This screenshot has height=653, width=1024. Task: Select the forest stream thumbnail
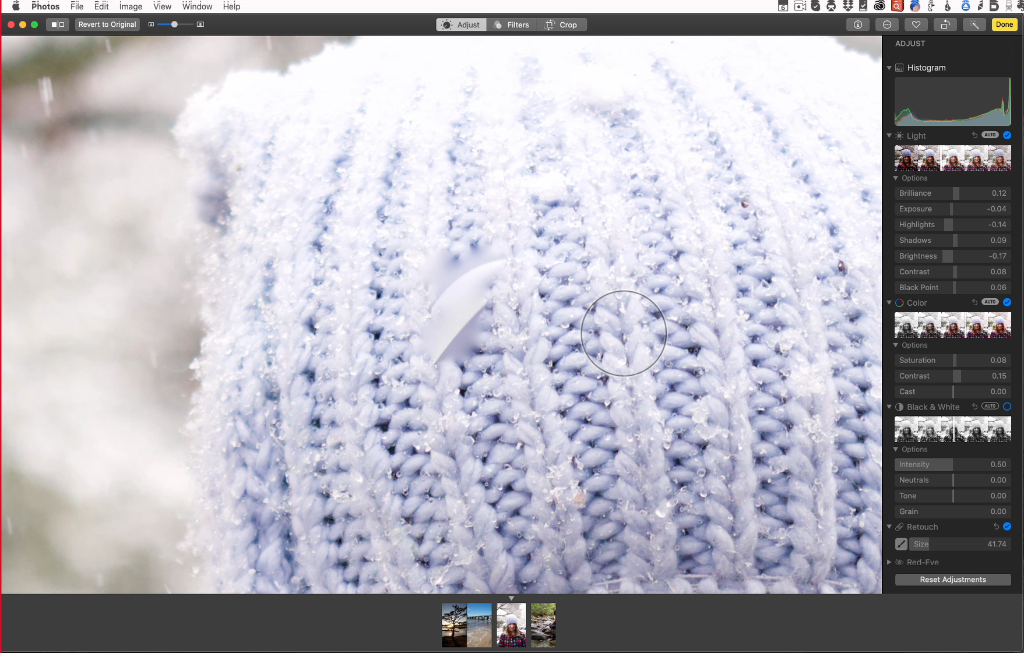click(x=543, y=625)
